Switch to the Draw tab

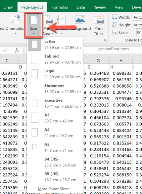8,7
